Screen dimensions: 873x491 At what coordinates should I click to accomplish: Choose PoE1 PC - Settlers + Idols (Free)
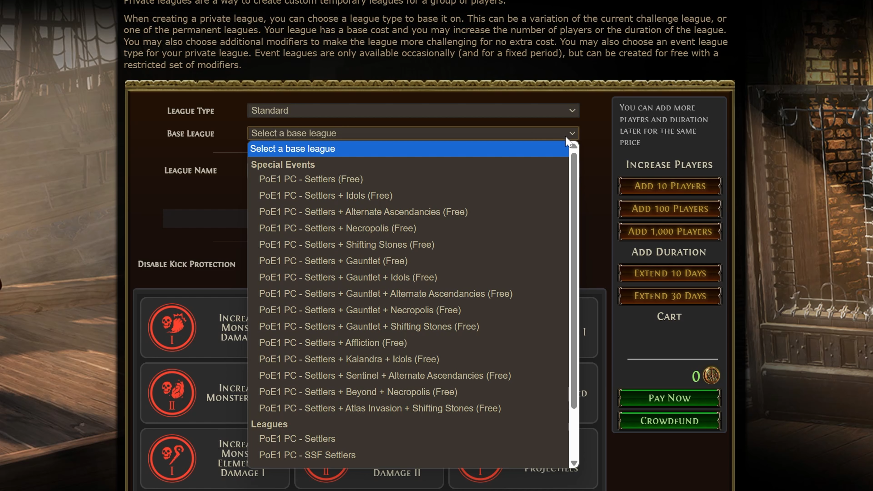tap(326, 195)
